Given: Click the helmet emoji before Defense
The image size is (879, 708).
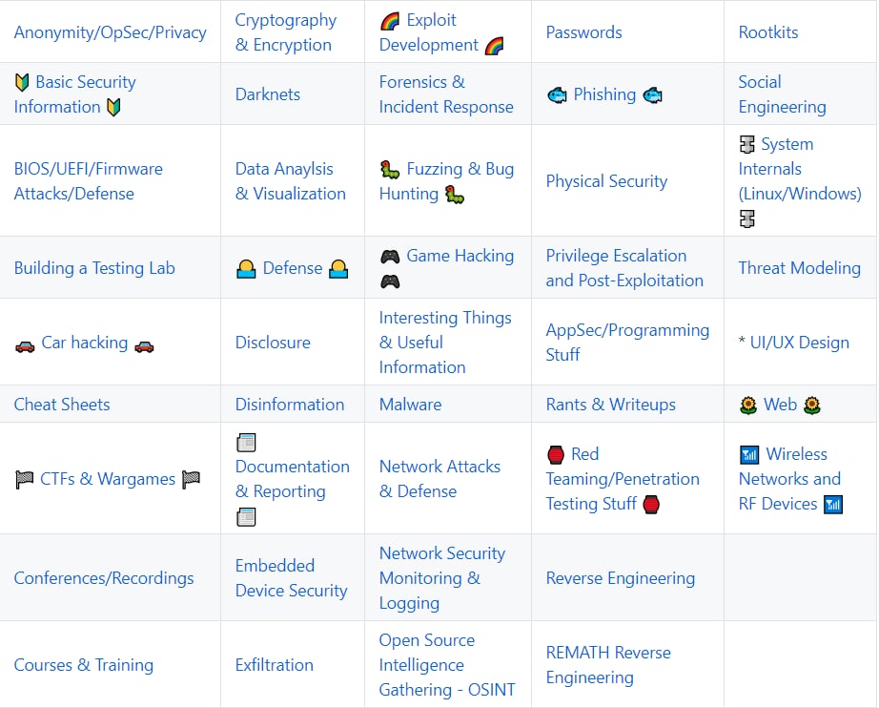Looking at the screenshot, I should [246, 269].
